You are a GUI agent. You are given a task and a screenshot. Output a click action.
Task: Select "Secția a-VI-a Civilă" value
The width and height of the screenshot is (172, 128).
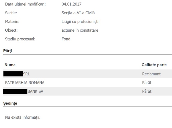[78, 13]
